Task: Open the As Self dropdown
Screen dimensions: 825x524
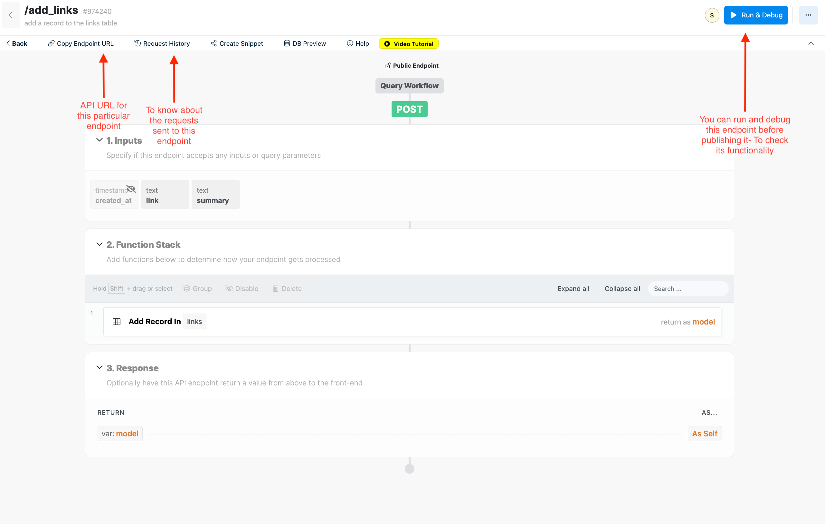Action: (704, 433)
